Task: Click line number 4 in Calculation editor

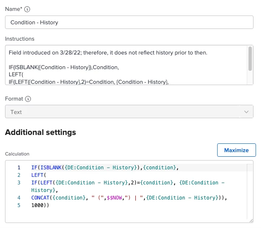Action: pyautogui.click(x=19, y=198)
